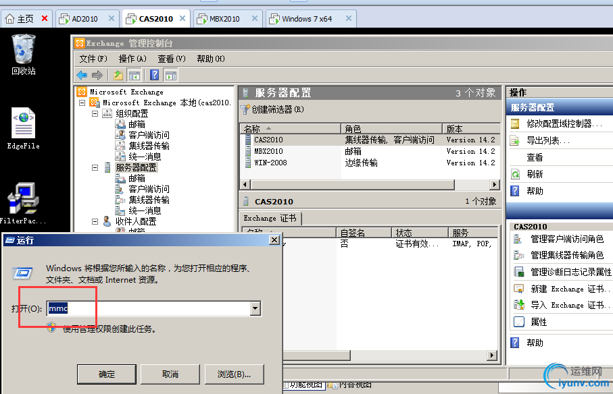
Task: Click the server list horizontal scrollbar
Action: [353, 184]
